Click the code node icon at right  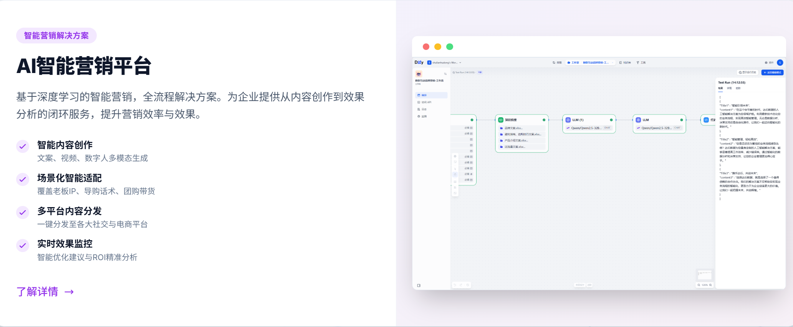click(x=706, y=120)
